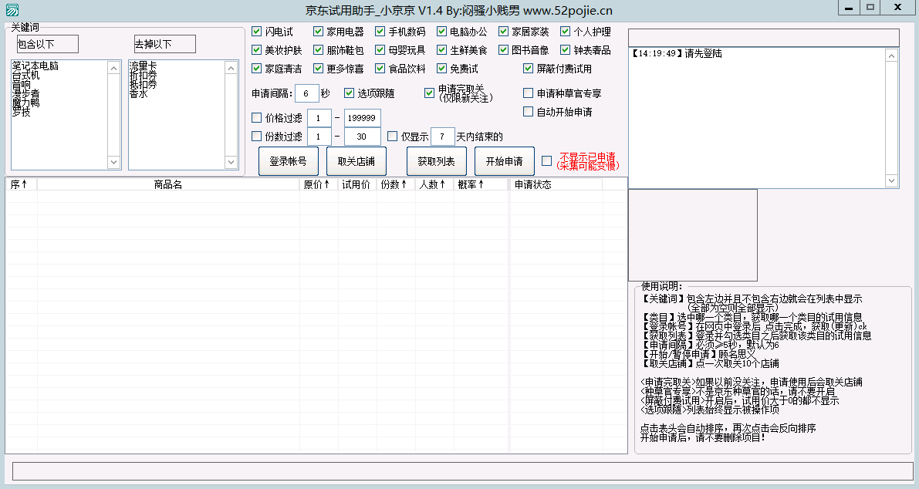919x489 pixels.
Task: Sort table by 份数 column header
Action: (x=396, y=184)
